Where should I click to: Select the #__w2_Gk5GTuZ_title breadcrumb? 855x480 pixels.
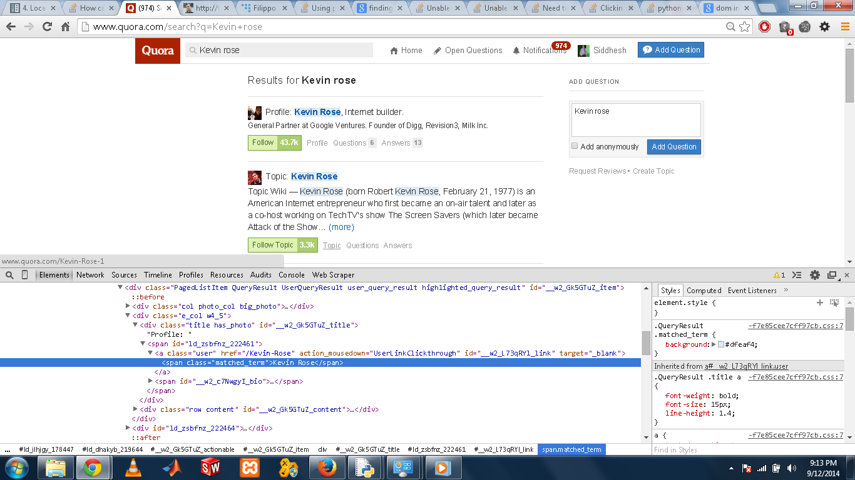pyautogui.click(x=367, y=449)
